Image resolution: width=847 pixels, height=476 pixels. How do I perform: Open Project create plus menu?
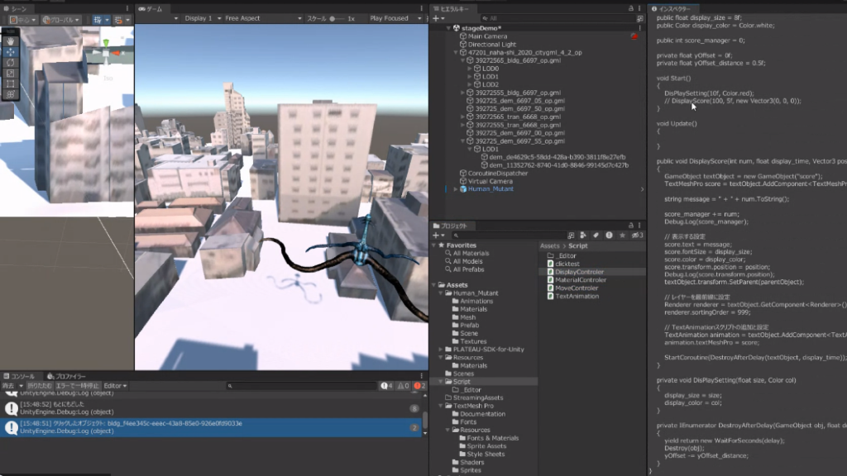[438, 236]
